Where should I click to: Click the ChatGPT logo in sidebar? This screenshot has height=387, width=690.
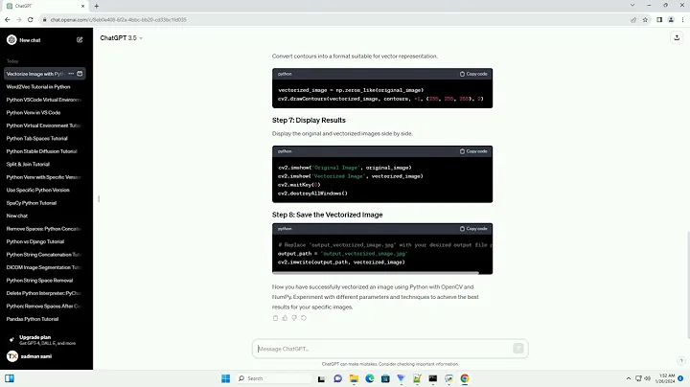(11, 40)
